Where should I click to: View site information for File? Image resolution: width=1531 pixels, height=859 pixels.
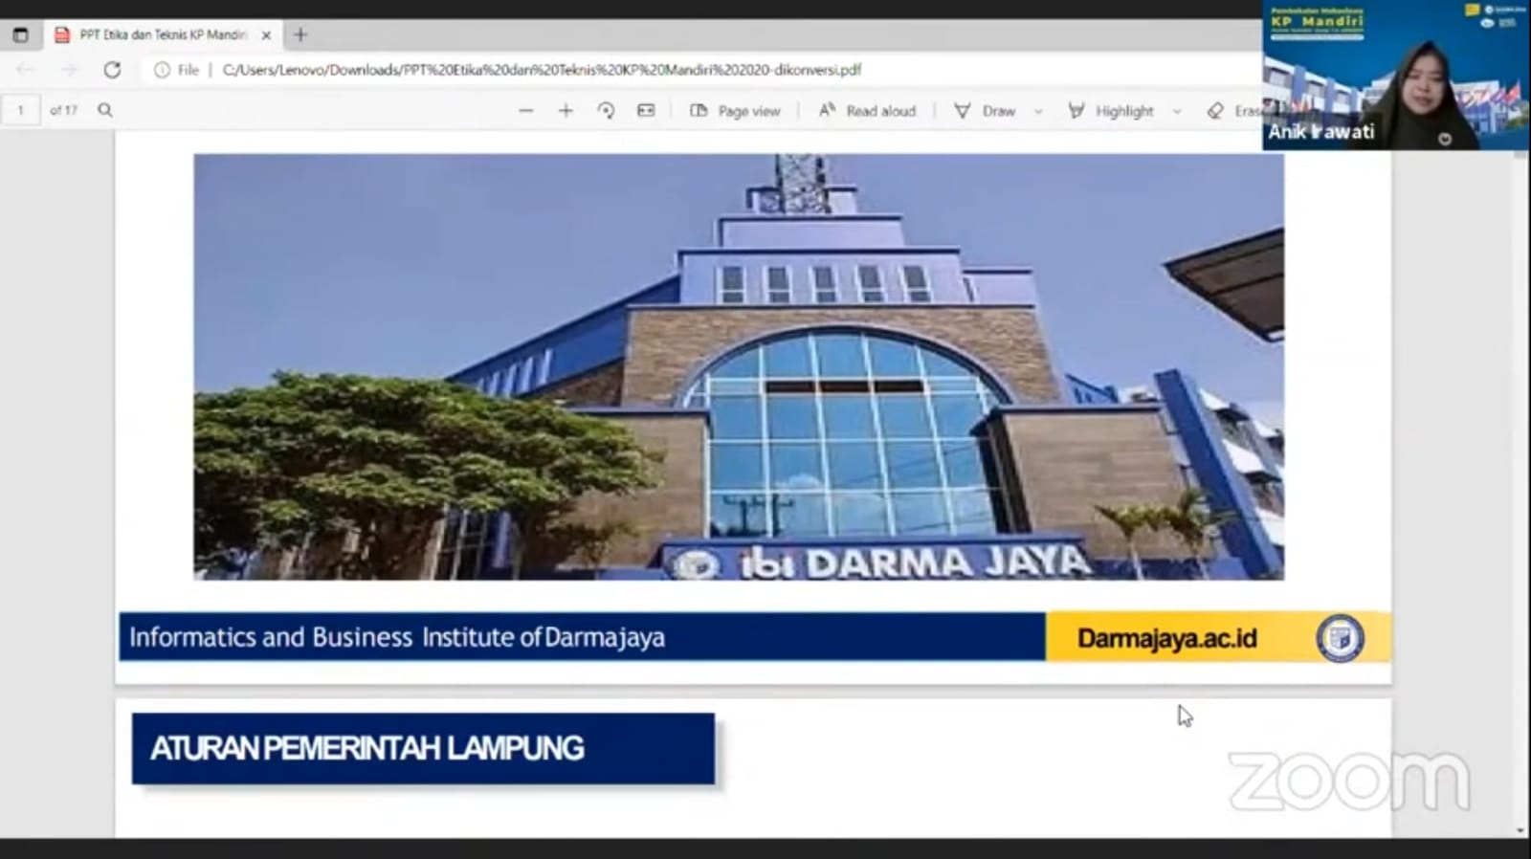(177, 70)
